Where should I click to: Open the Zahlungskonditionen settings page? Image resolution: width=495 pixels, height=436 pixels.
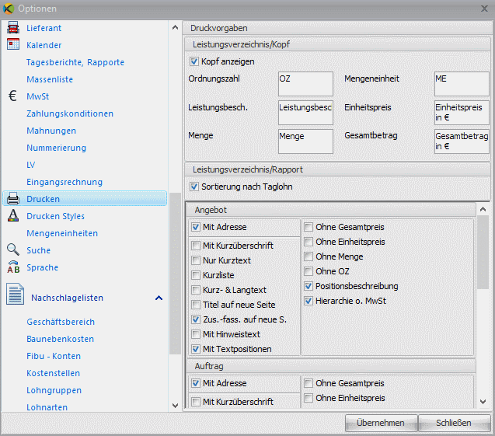69,113
